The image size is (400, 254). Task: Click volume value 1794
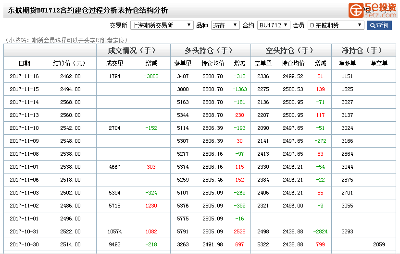point(114,76)
